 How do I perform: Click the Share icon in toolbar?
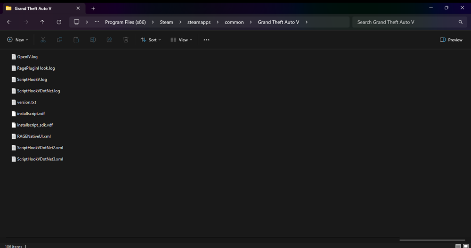click(x=109, y=40)
